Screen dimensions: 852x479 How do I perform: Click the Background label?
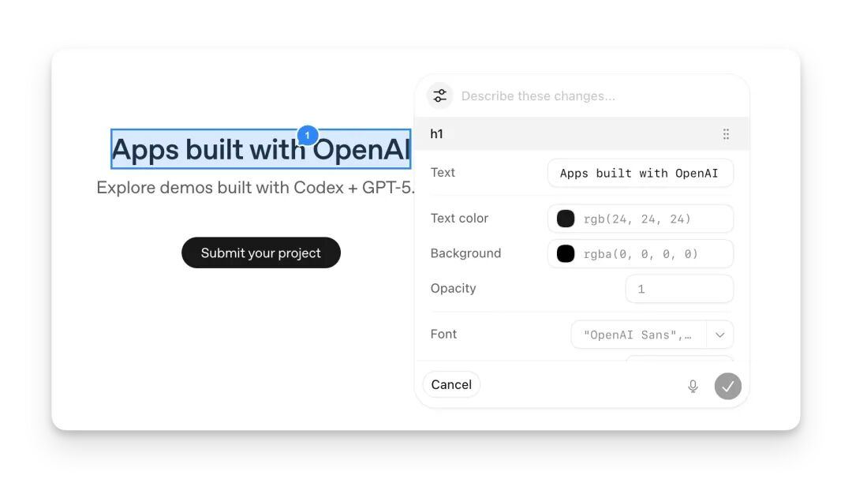pos(465,253)
